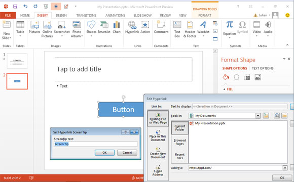Switch to the TRANSITIONS tab
This screenshot has width=294, height=182.
pos(86,15)
